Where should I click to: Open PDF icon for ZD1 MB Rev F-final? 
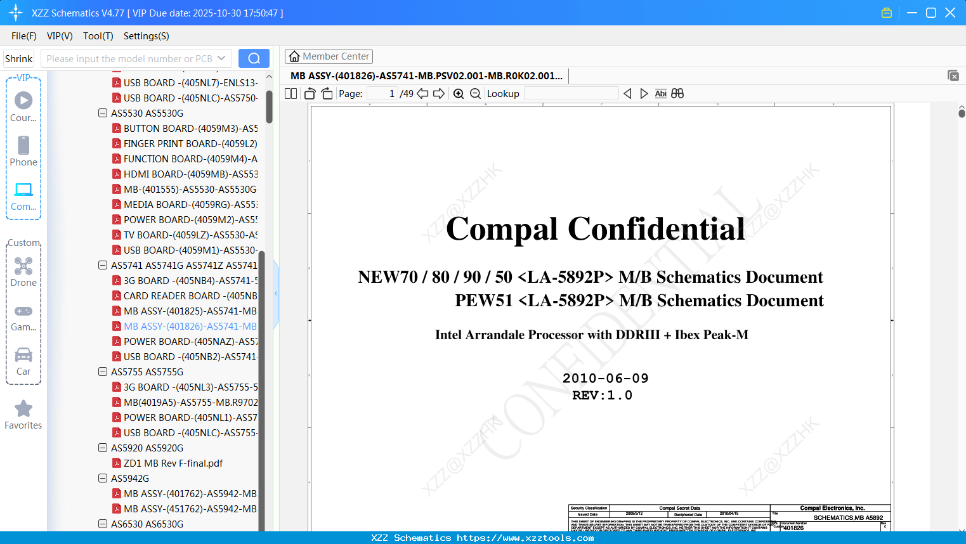click(117, 463)
